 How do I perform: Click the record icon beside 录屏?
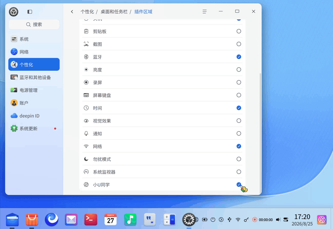click(86, 82)
